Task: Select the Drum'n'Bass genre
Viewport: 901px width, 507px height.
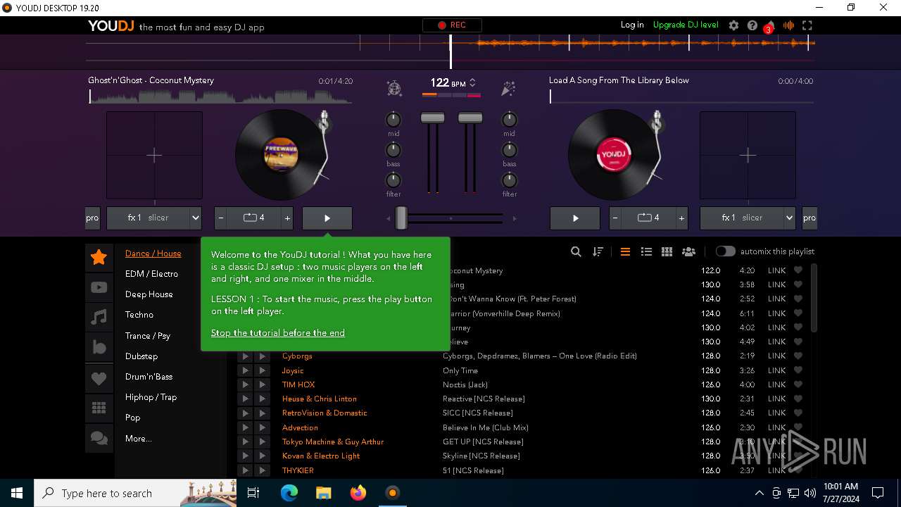Action: (x=149, y=377)
